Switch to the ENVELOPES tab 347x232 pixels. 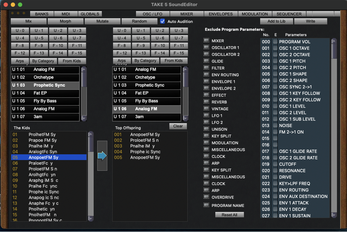[221, 14]
